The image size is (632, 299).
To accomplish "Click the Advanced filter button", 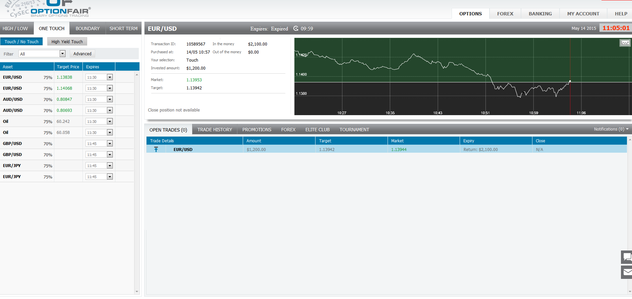I will point(82,54).
